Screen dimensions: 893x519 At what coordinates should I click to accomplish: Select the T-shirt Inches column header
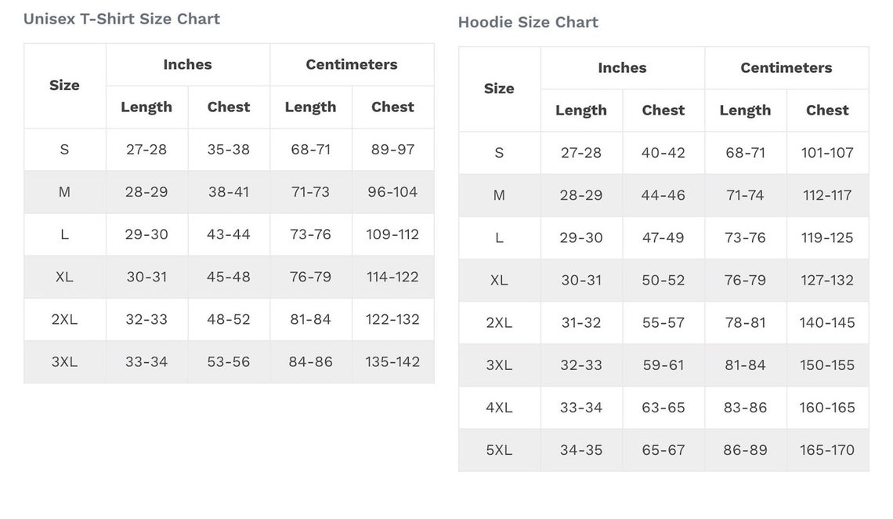tap(188, 64)
